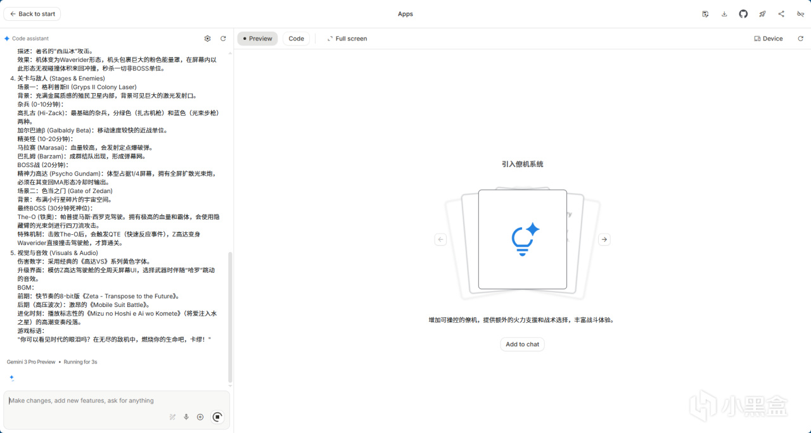Click the 关卡与敌人 (Stages & Enemies) heading

click(61, 78)
